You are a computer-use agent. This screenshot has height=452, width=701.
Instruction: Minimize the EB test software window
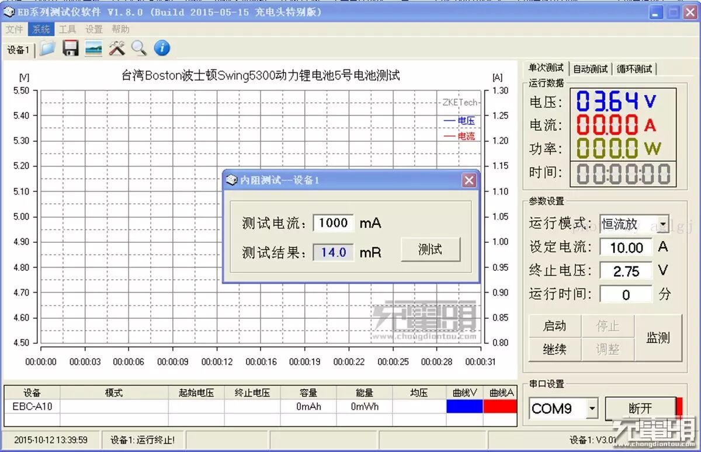click(x=657, y=12)
